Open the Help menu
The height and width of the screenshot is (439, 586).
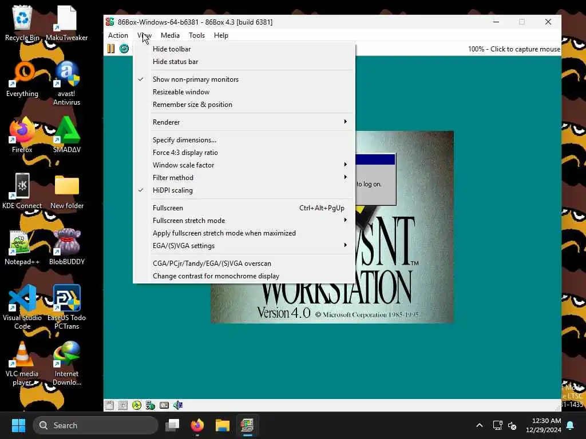pyautogui.click(x=221, y=35)
